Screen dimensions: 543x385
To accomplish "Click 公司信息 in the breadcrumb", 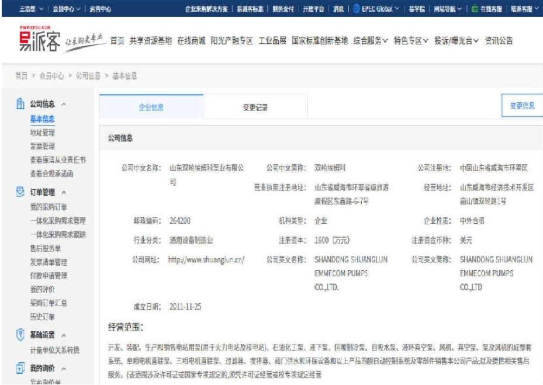I will [88, 76].
